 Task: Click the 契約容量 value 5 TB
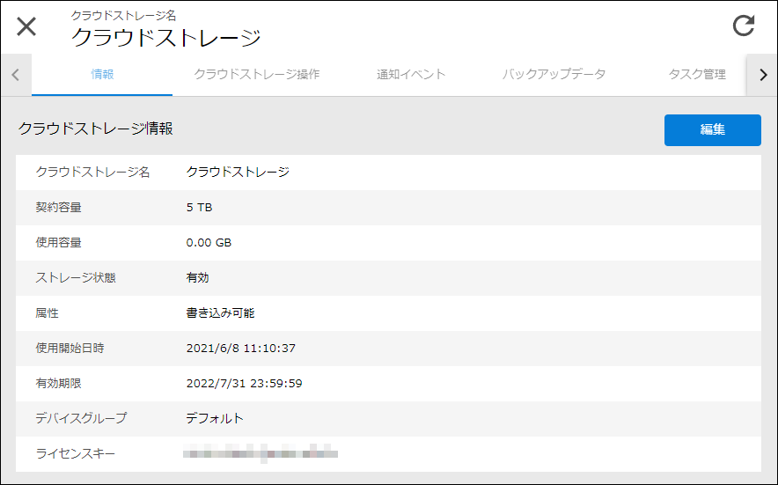point(199,208)
